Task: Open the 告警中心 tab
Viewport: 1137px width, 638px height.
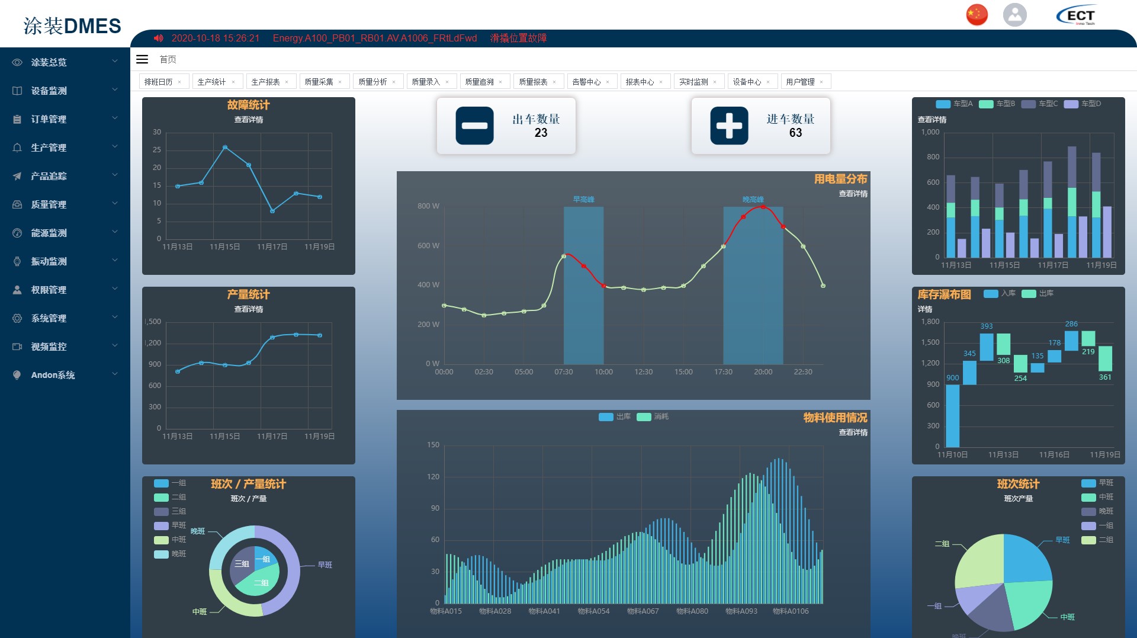Action: (x=586, y=82)
